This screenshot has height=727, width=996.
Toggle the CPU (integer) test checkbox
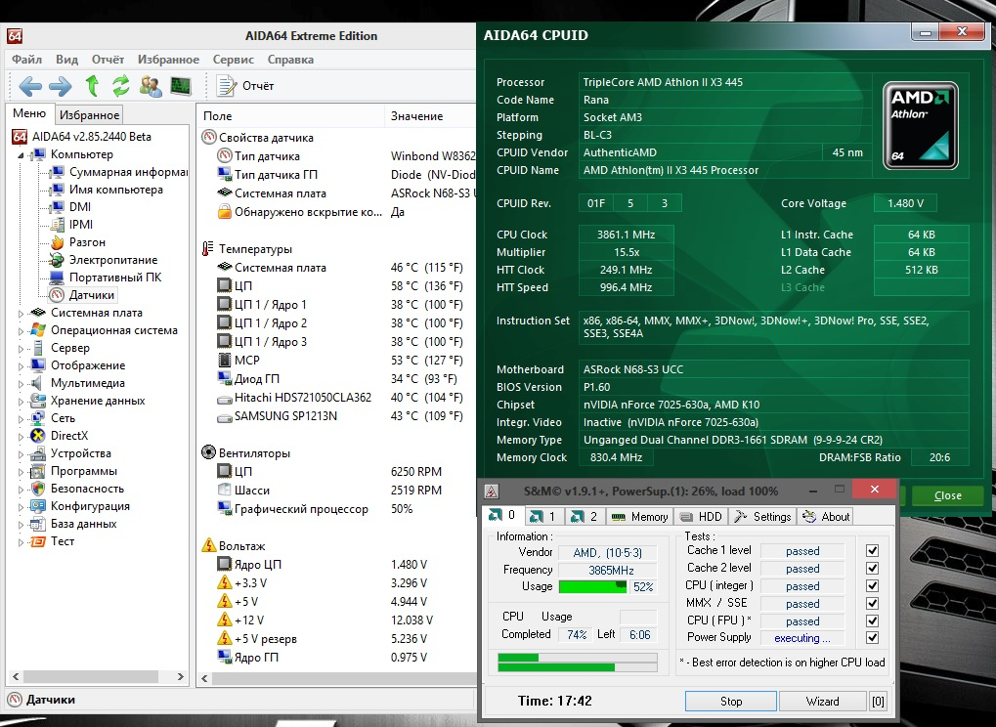(872, 585)
